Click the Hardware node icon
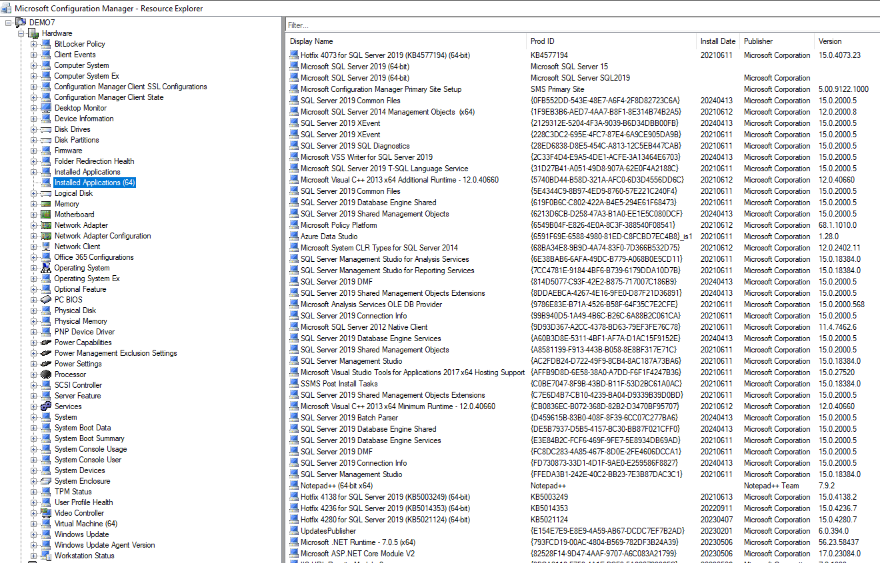This screenshot has width=880, height=563. (x=33, y=33)
